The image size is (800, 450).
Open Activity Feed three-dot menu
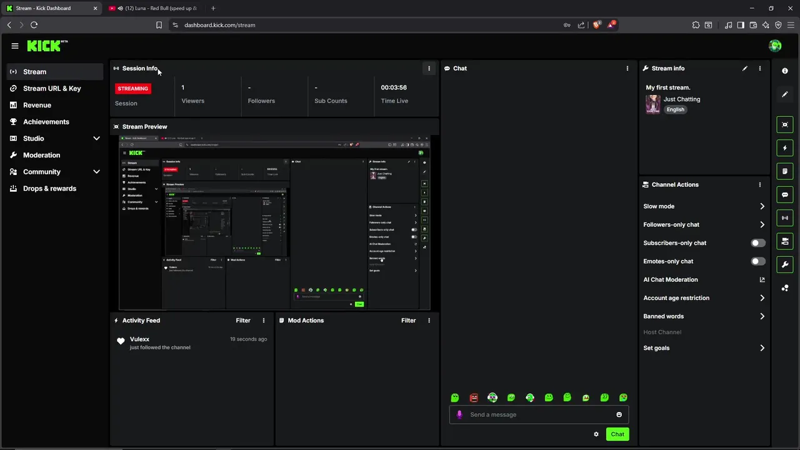(x=264, y=321)
